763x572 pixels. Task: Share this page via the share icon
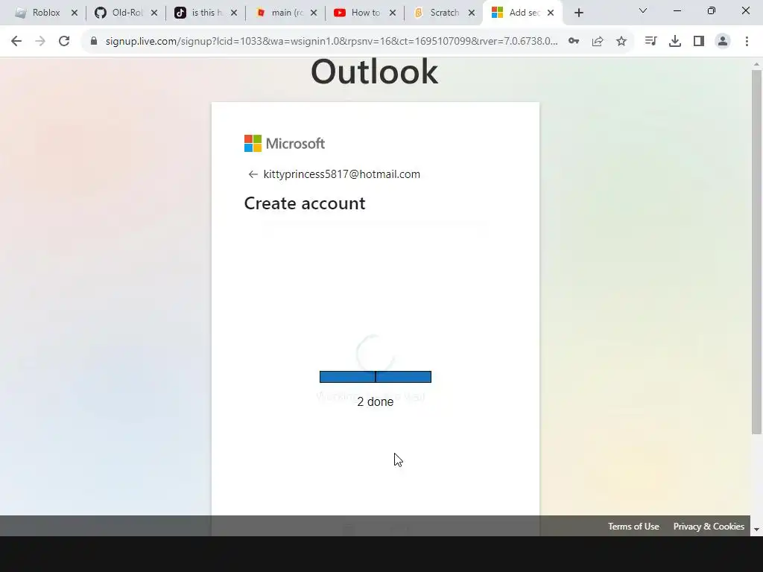click(x=598, y=42)
